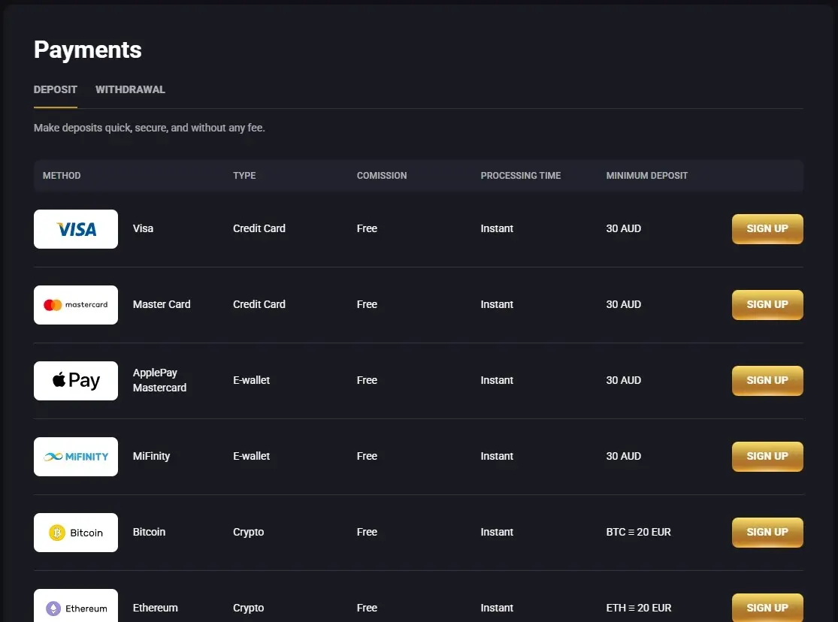Sign up via the MiFinity row
The width and height of the screenshot is (838, 622).
(767, 456)
